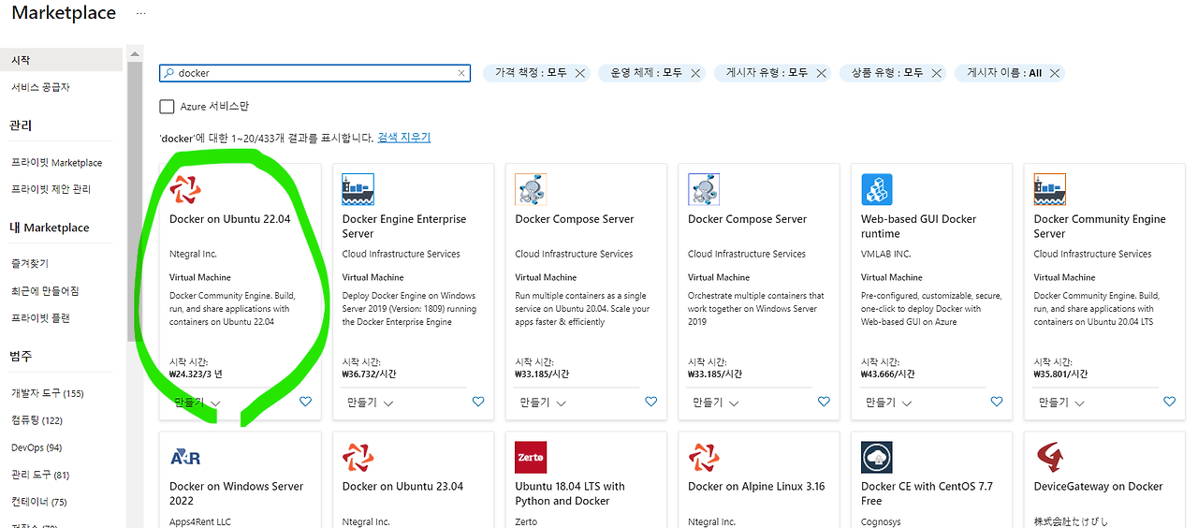Viewport: 1198px width, 528px height.
Task: Filter by 컨테이너 (75) category
Action: coord(37,502)
